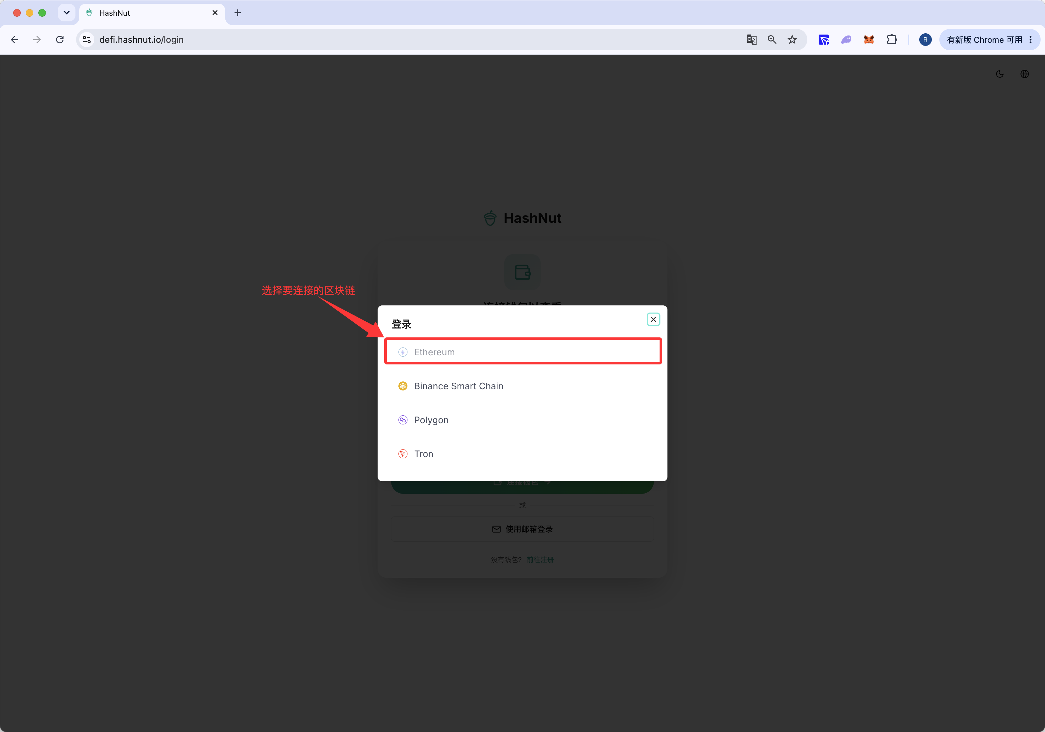
Task: Click the email login button behind dialog
Action: coord(522,529)
